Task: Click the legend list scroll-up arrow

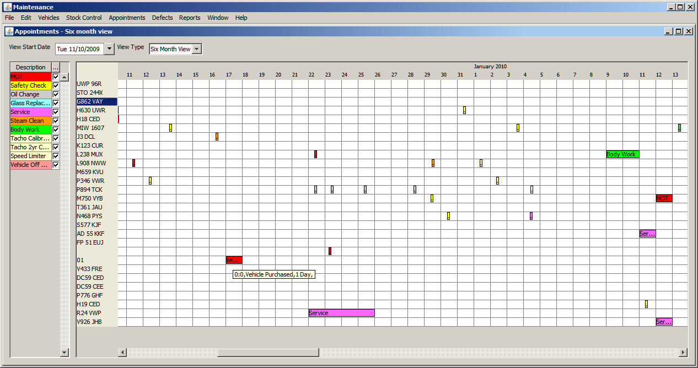Action: tap(64, 77)
